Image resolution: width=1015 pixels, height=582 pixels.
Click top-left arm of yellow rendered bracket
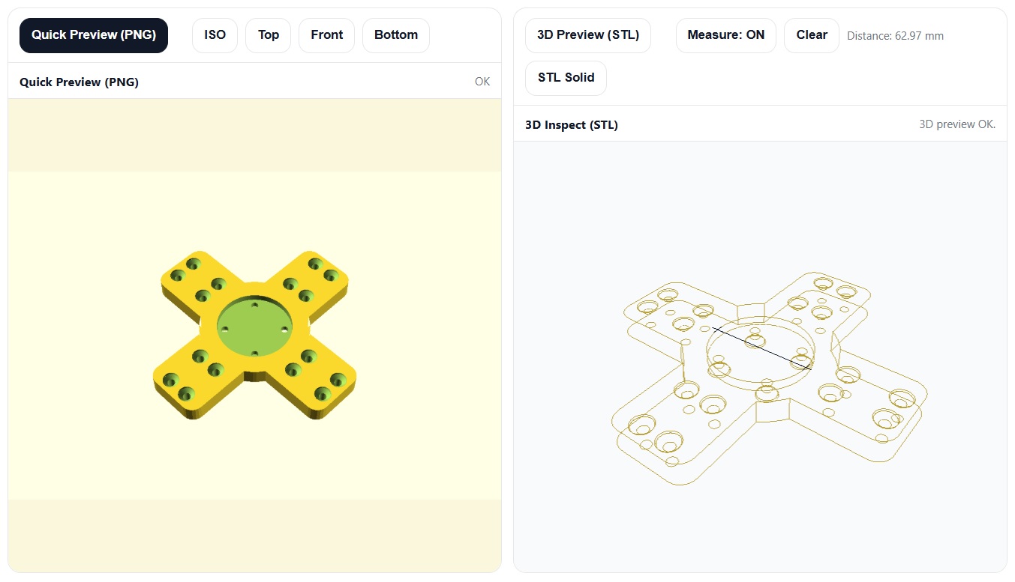[x=197, y=279]
